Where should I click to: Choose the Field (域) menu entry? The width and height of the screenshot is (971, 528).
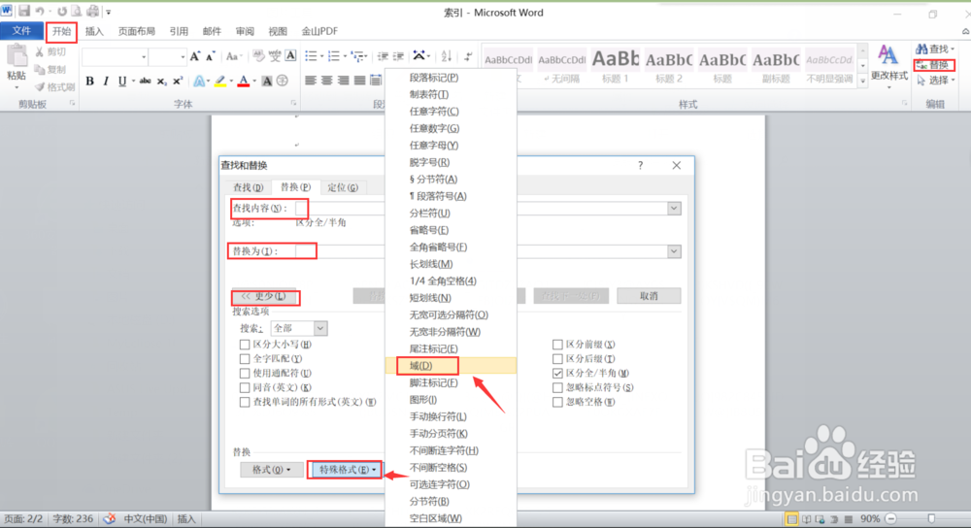(x=451, y=366)
